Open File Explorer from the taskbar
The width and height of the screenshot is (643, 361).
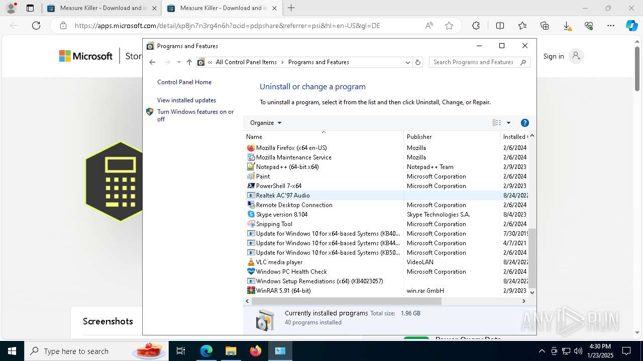coord(231,351)
